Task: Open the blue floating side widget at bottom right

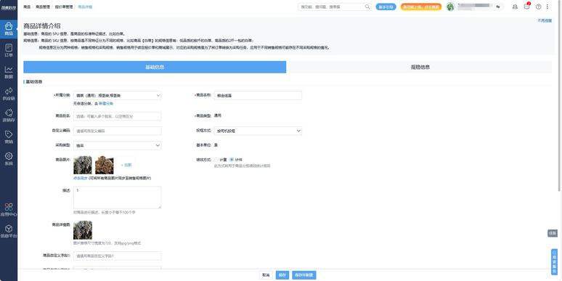Action: click(554, 261)
